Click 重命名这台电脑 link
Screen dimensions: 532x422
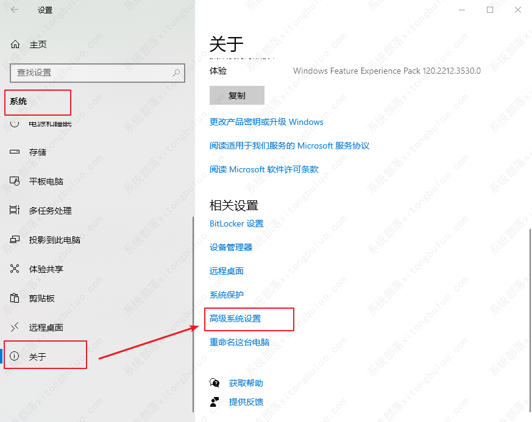tap(239, 342)
